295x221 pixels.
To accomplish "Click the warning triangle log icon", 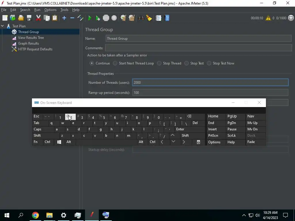I will tap(268, 18).
